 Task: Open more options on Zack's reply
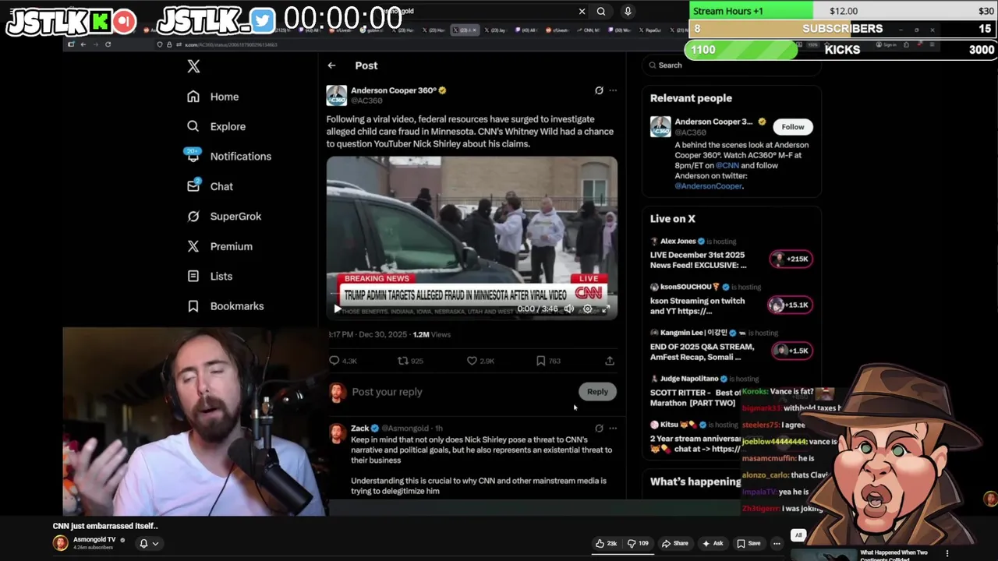(x=613, y=429)
